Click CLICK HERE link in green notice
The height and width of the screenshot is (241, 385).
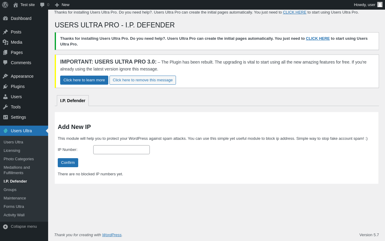(318, 39)
